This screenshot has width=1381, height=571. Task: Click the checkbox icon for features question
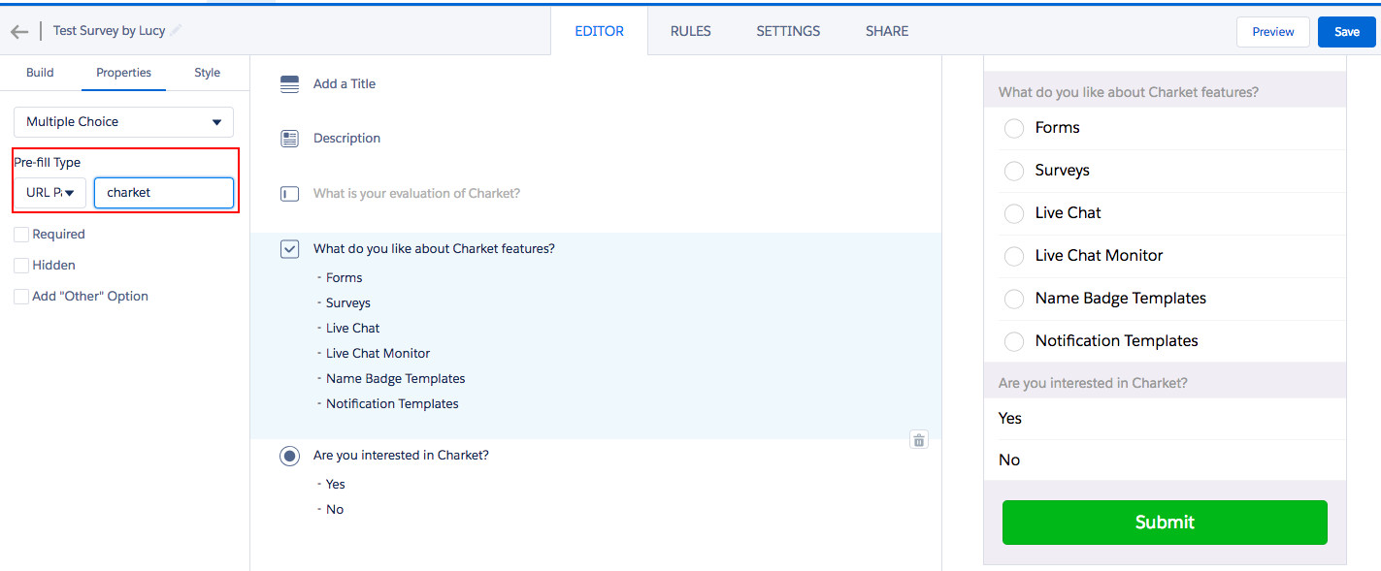[x=289, y=249]
